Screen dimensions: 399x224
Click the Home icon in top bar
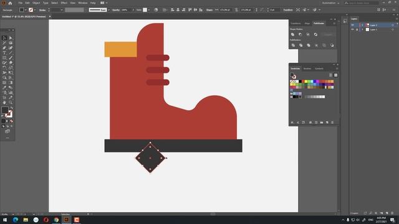coord(10,3)
